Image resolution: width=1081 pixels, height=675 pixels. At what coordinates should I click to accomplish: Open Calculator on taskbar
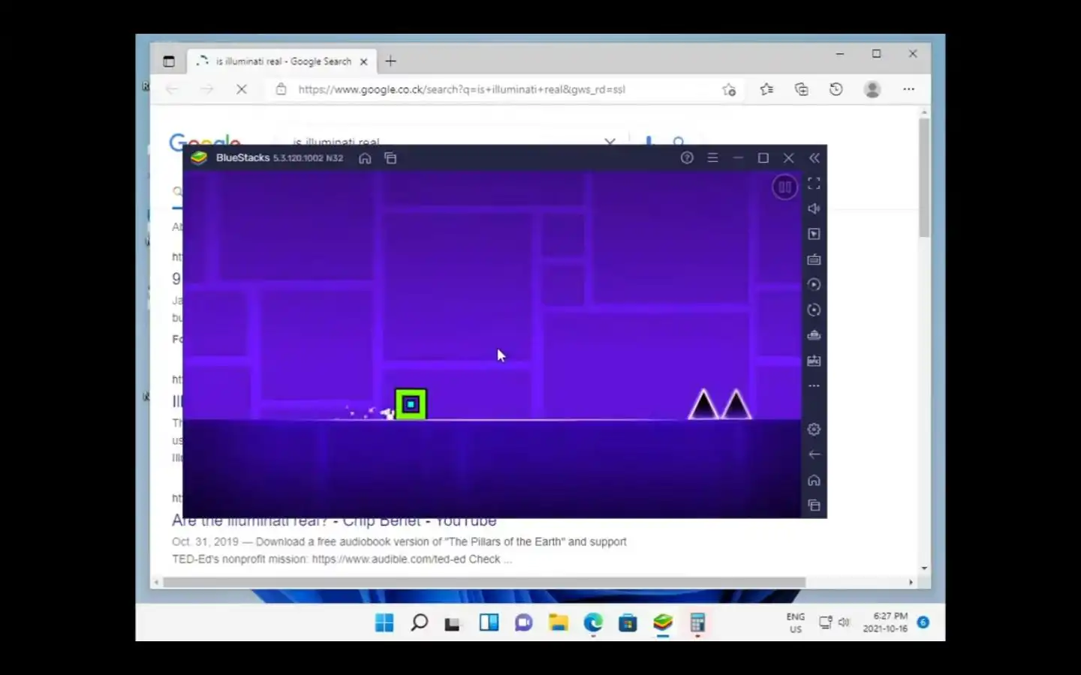697,622
